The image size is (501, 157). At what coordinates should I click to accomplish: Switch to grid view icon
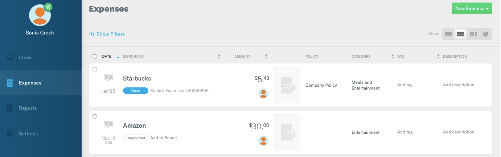tap(473, 34)
